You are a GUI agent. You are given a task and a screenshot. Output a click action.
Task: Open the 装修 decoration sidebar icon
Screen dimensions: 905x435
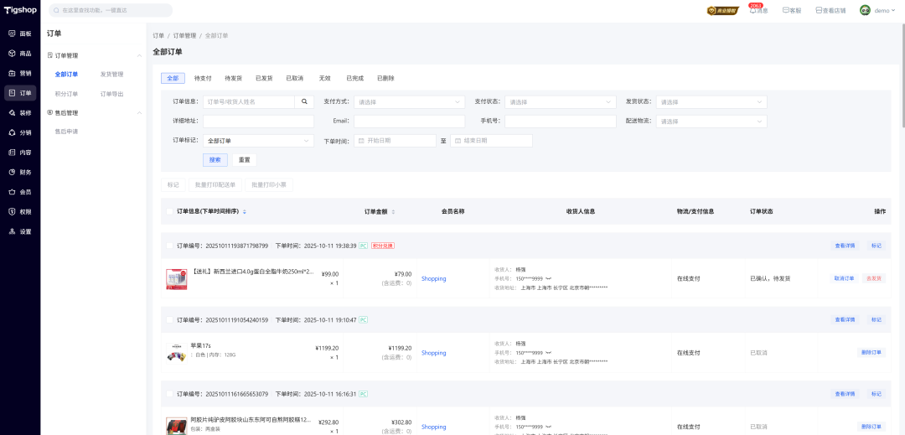12,112
